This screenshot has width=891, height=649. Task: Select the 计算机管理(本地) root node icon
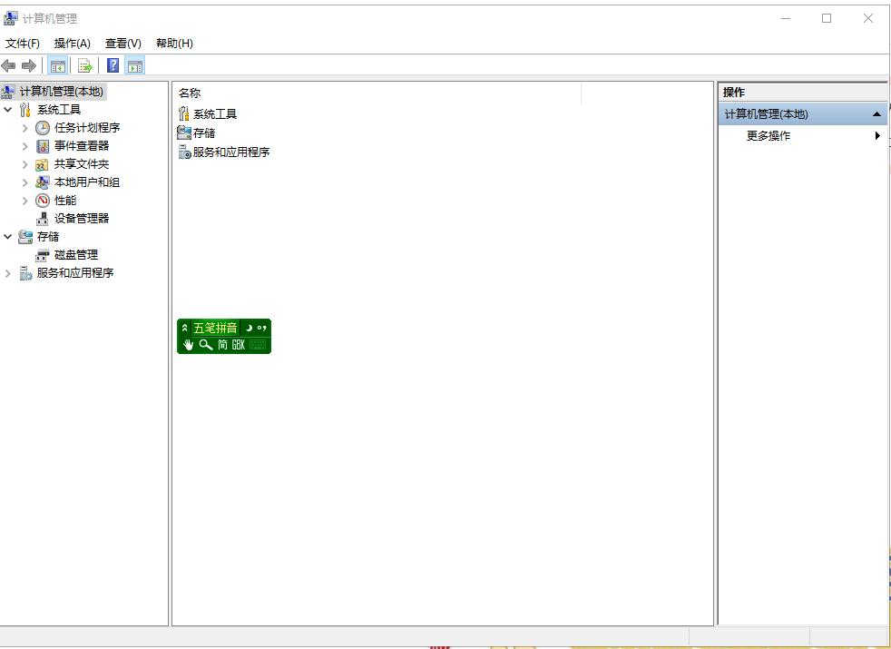click(x=8, y=92)
